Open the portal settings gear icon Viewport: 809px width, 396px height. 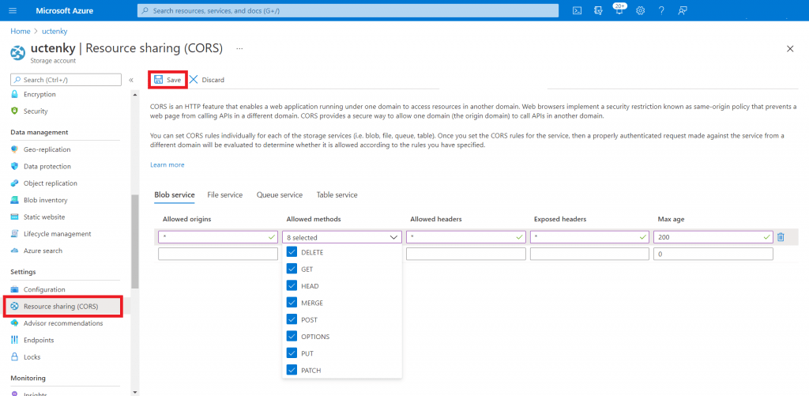640,10
